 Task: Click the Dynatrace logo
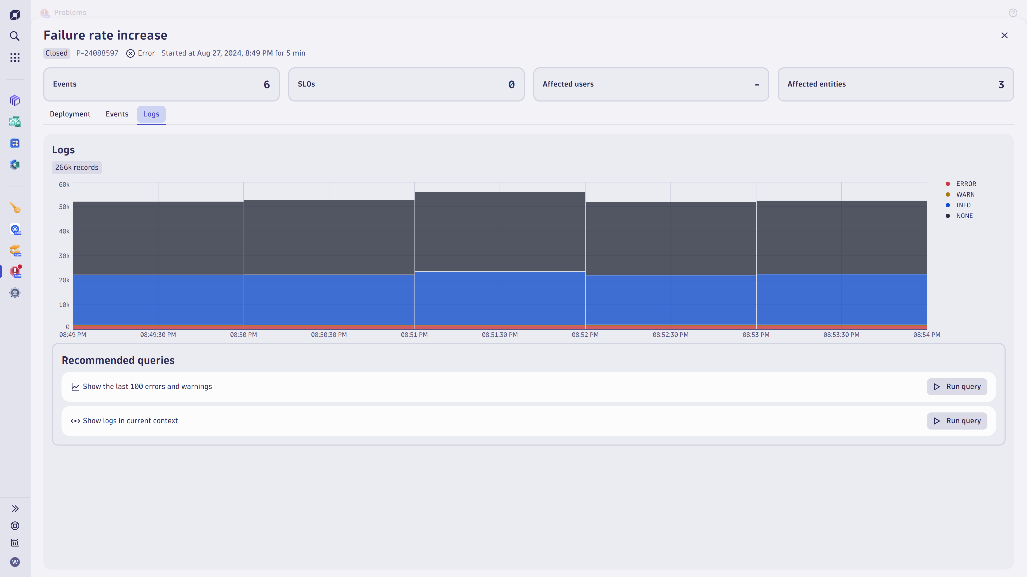15,15
